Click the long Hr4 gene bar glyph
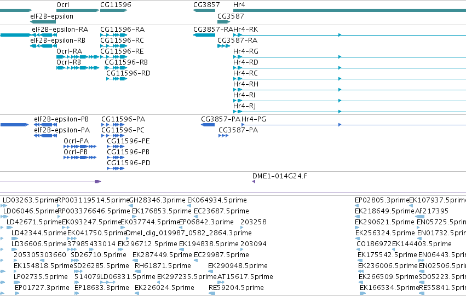The width and height of the screenshot is (466, 296). (349, 10)
